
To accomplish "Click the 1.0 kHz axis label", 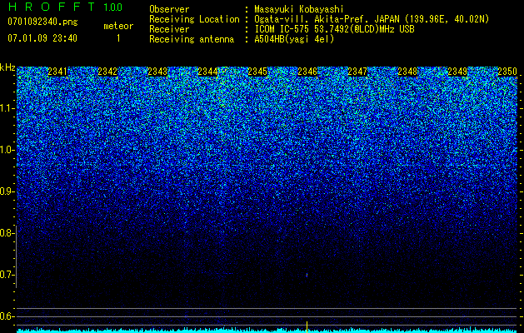I will click(7, 150).
